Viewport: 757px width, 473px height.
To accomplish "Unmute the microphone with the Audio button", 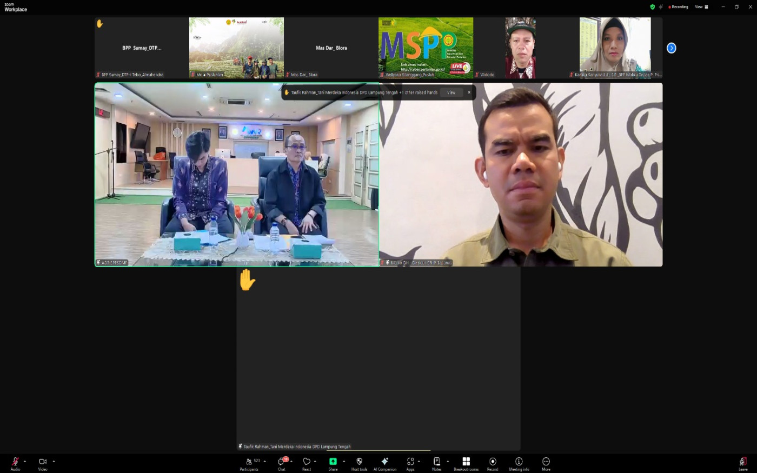I will [15, 462].
